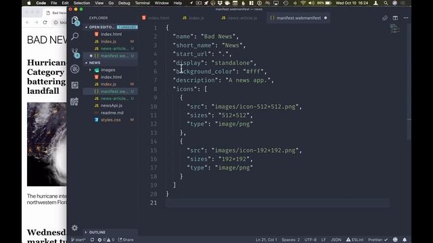
Task: Click the JSON language mode selector
Action: 336,240
